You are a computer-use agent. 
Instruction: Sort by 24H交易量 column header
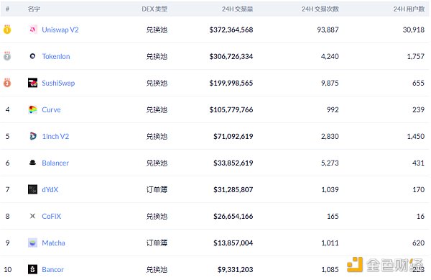click(x=237, y=9)
